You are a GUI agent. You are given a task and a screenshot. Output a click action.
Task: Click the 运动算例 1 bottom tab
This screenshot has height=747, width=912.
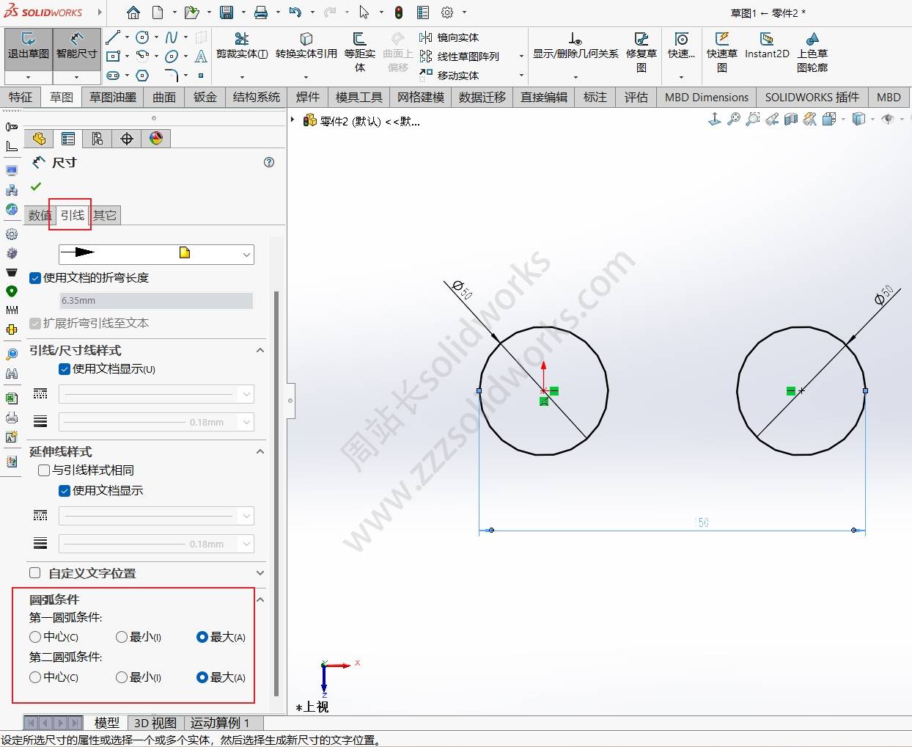220,723
